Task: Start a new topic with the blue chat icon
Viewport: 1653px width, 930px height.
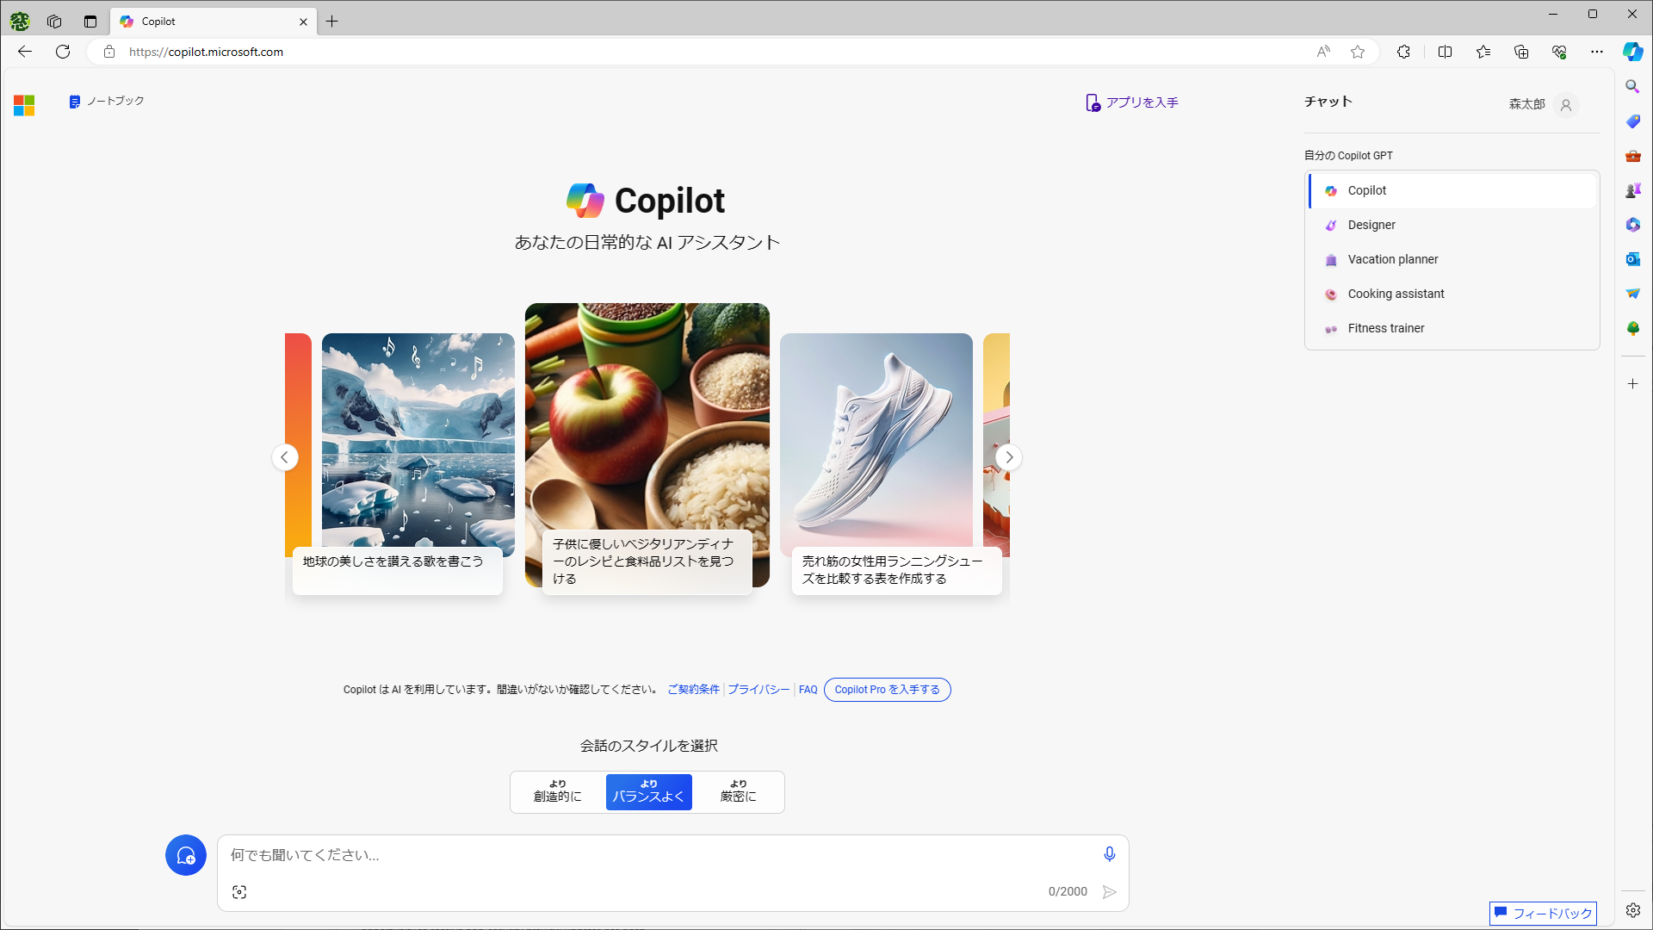Action: [x=185, y=855]
